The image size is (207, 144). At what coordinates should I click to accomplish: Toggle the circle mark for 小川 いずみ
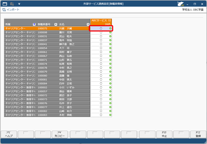click(101, 87)
